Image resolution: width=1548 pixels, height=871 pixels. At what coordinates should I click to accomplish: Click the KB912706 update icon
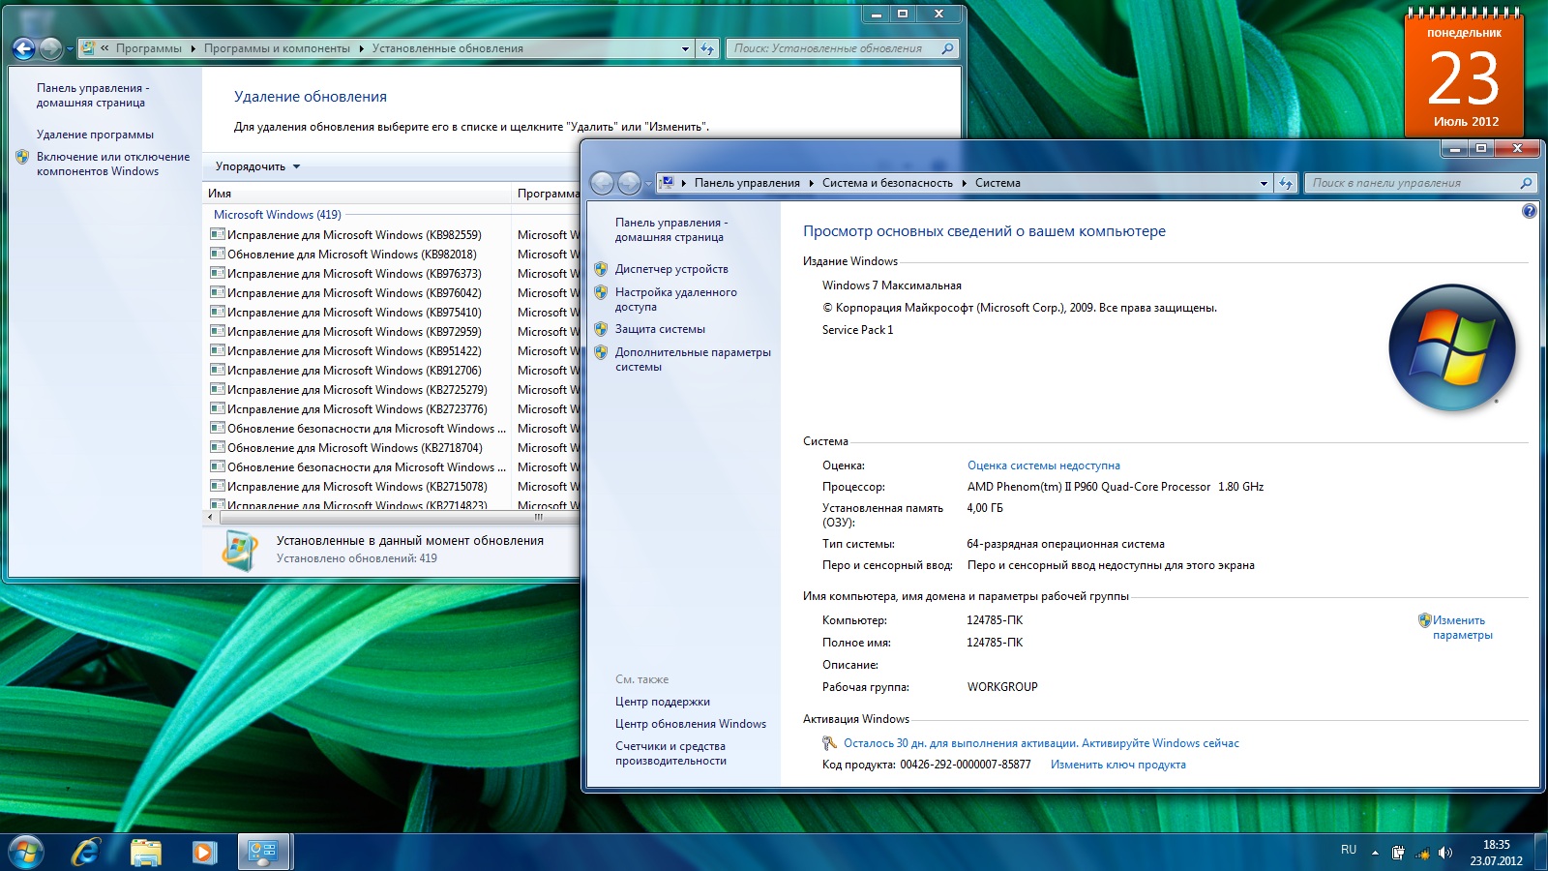[x=218, y=370]
